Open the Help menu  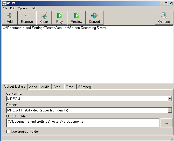click(x=33, y=8)
